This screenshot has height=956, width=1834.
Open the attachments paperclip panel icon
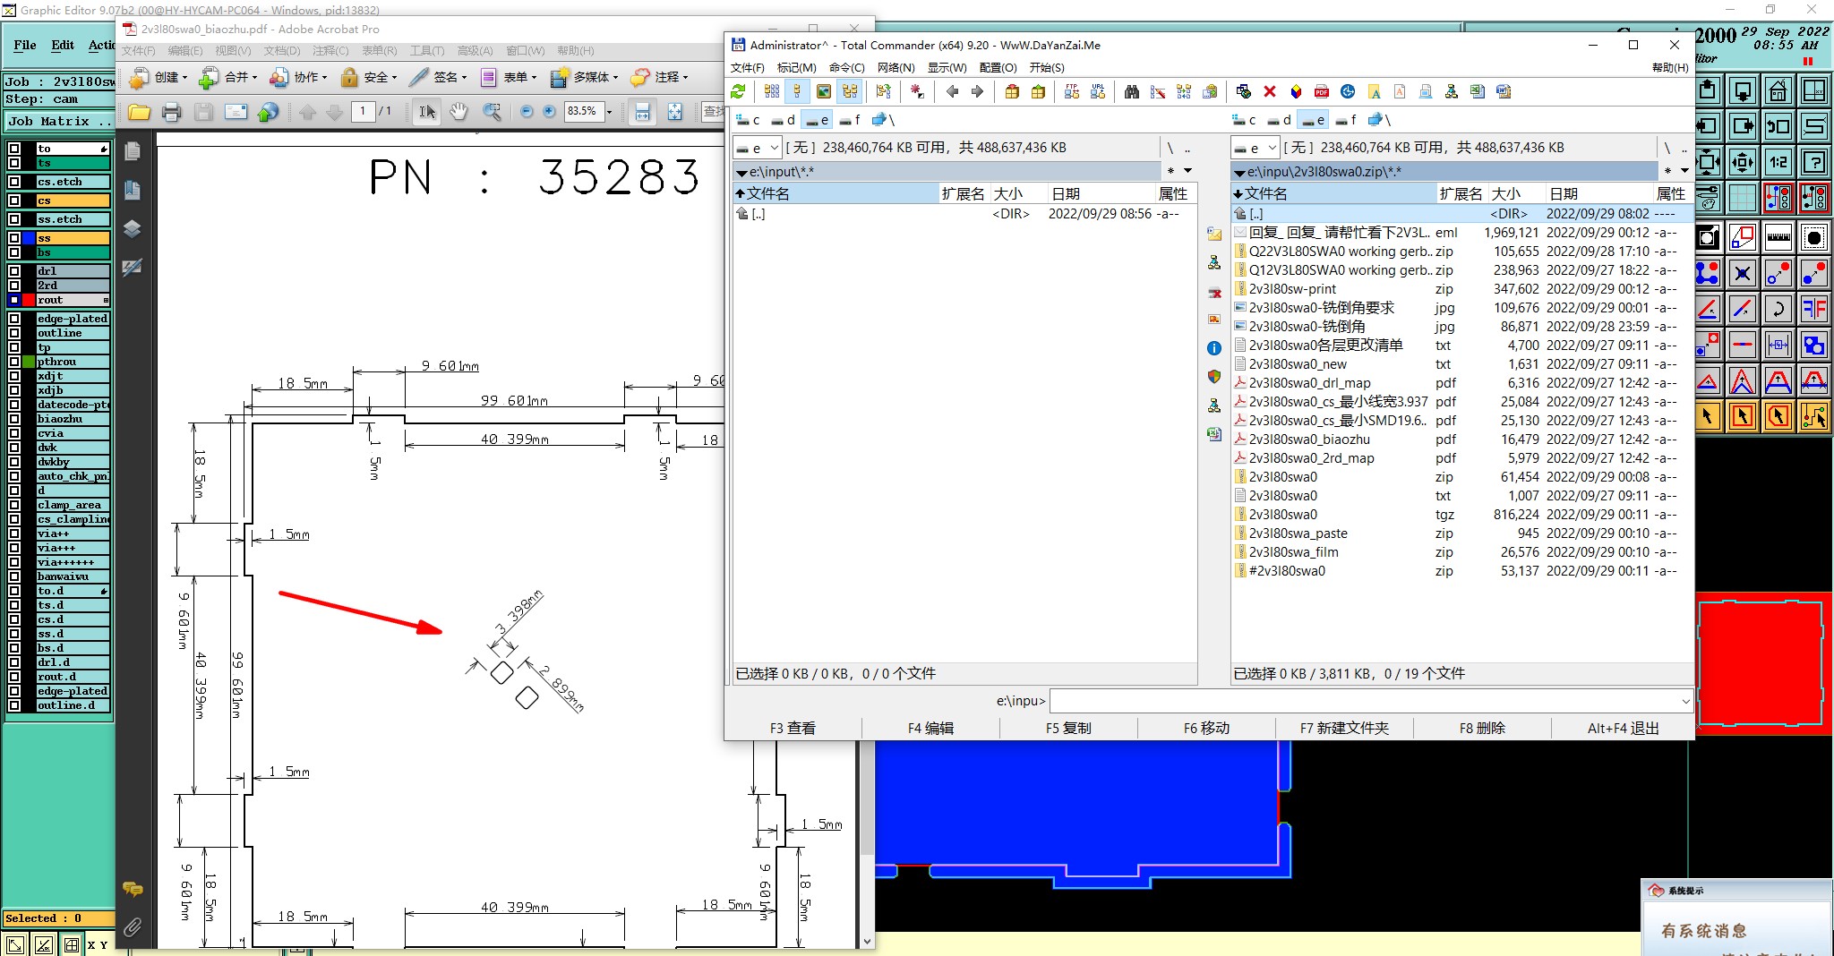coord(133,927)
